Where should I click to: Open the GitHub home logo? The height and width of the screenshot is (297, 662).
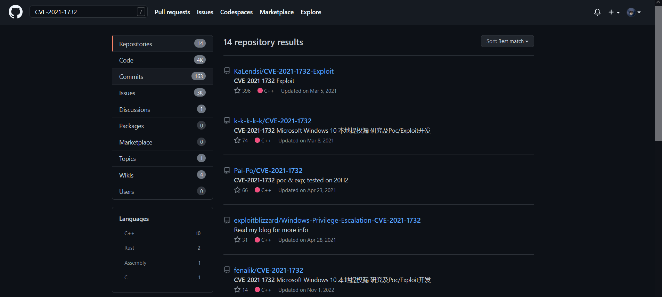pyautogui.click(x=16, y=12)
